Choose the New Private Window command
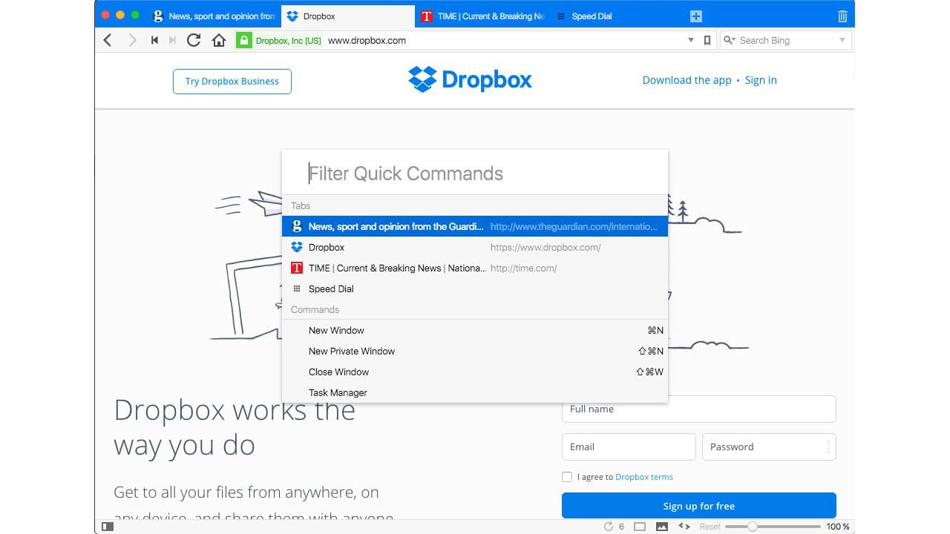 tap(475, 351)
